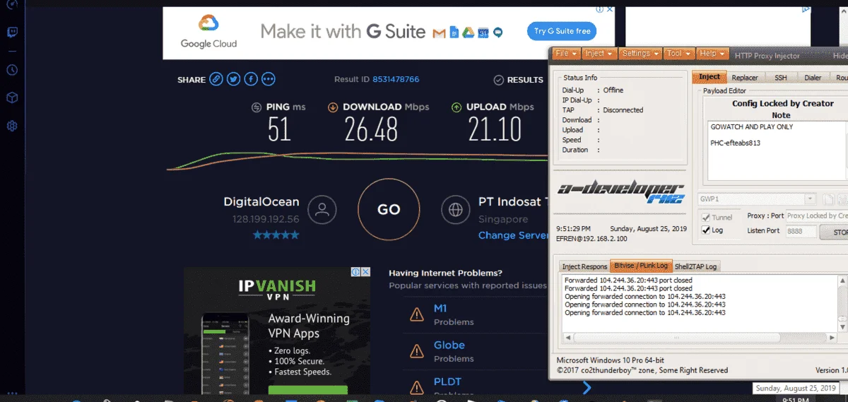
Task: Open the Tool dropdown menu
Action: click(x=679, y=54)
